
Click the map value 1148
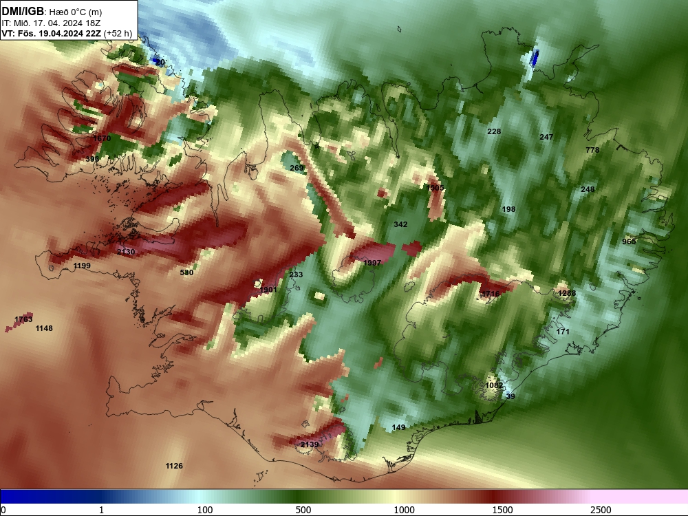pyautogui.click(x=44, y=329)
